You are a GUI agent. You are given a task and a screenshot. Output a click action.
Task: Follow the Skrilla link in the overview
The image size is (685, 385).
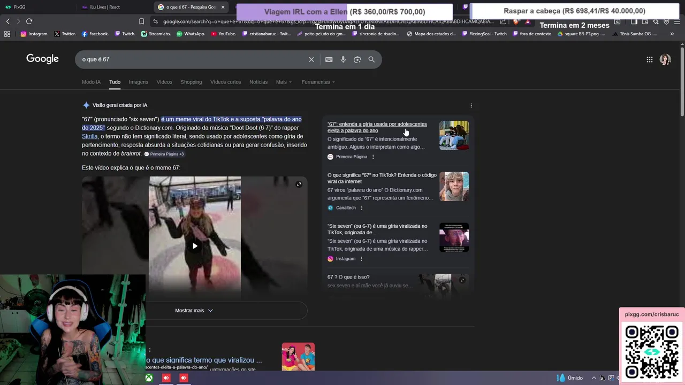(89, 136)
